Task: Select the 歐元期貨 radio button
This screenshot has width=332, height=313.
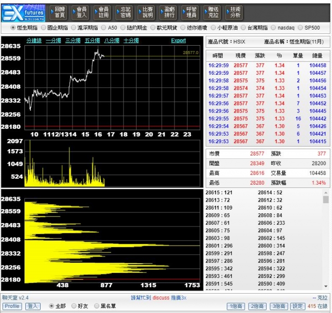Action: tap(153, 28)
